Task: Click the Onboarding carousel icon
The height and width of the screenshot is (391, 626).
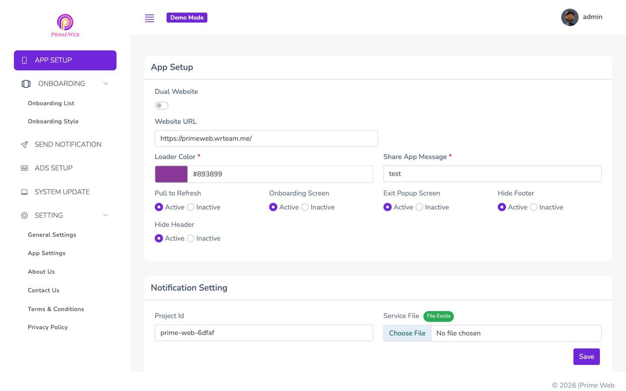Action: point(26,84)
